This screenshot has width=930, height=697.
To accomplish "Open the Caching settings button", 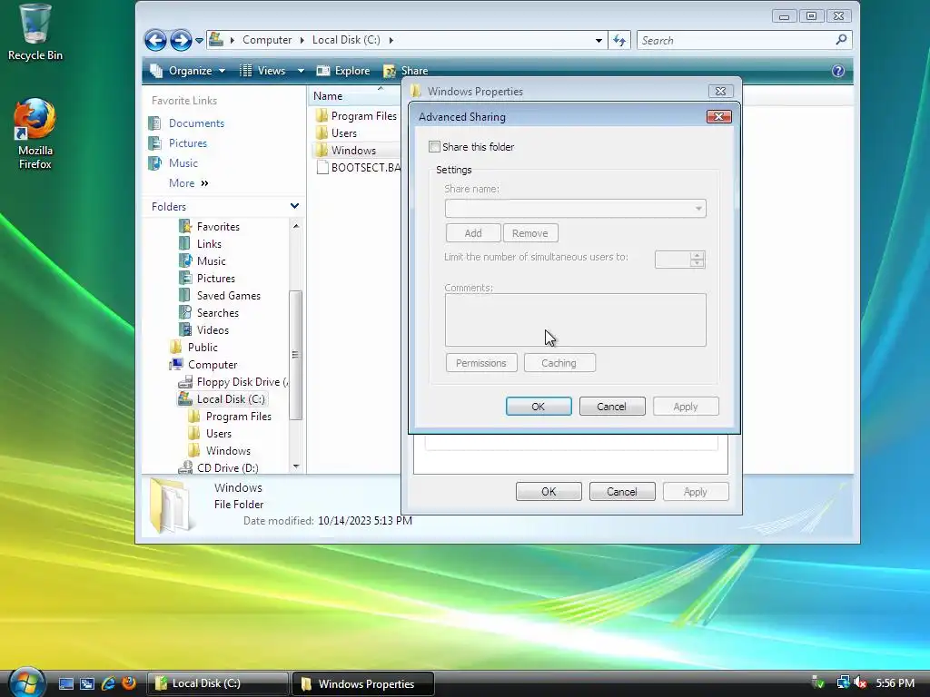I will [559, 363].
